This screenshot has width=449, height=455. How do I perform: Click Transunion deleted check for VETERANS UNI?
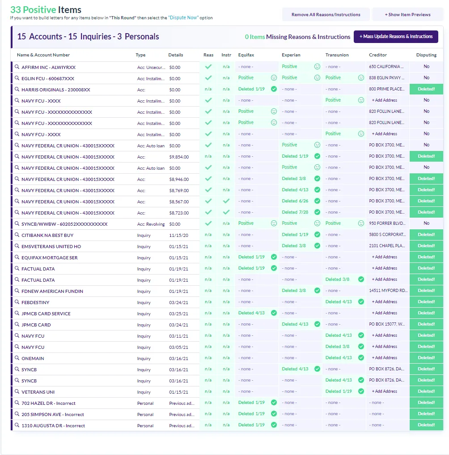pyautogui.click(x=361, y=391)
